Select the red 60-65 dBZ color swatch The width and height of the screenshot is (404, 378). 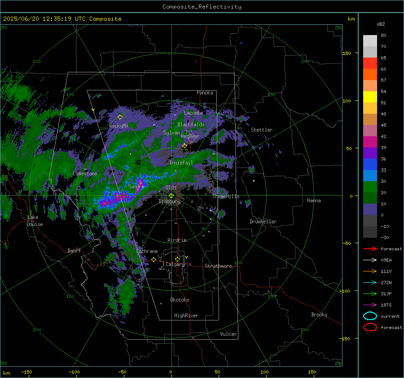(x=370, y=63)
